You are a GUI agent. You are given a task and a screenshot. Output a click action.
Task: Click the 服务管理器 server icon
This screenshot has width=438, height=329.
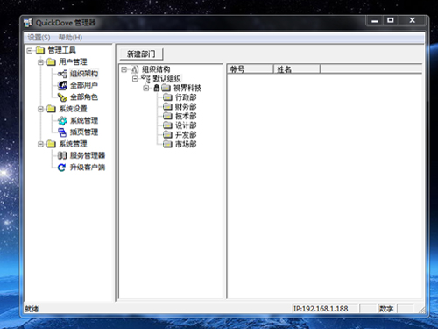click(62, 155)
